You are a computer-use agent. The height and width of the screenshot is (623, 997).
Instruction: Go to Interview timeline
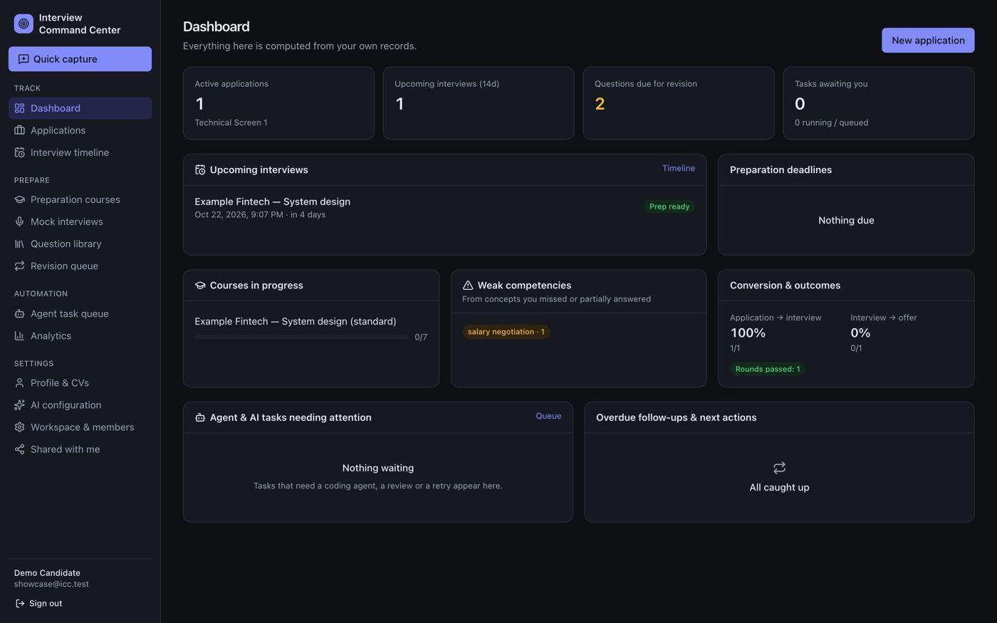80,152
